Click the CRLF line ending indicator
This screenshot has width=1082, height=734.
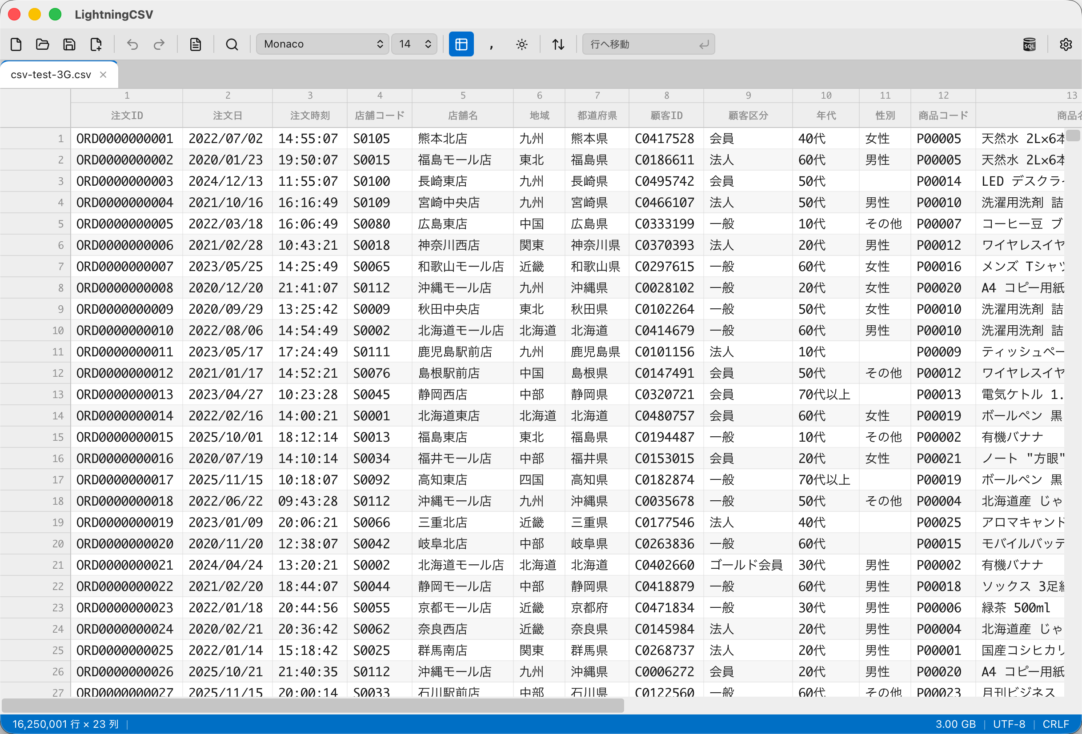tap(1055, 724)
